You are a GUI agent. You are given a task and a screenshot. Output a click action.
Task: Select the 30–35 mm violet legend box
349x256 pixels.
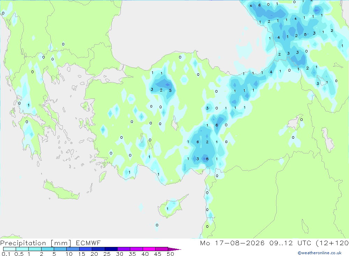tap(124, 249)
